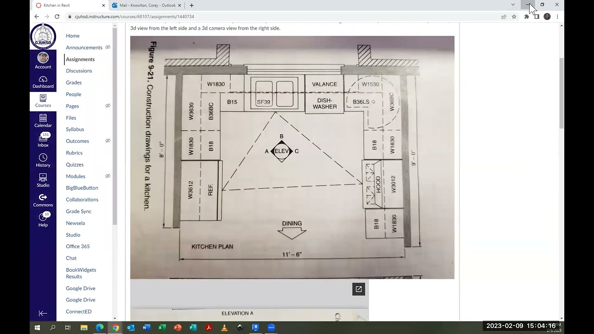The height and width of the screenshot is (334, 594).
Task: Click the browser back arrow
Action: coord(37,17)
